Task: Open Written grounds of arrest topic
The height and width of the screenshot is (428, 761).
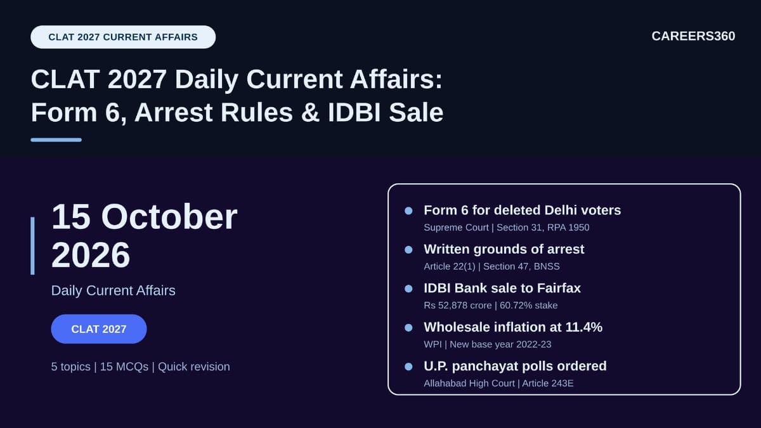Action: click(504, 249)
